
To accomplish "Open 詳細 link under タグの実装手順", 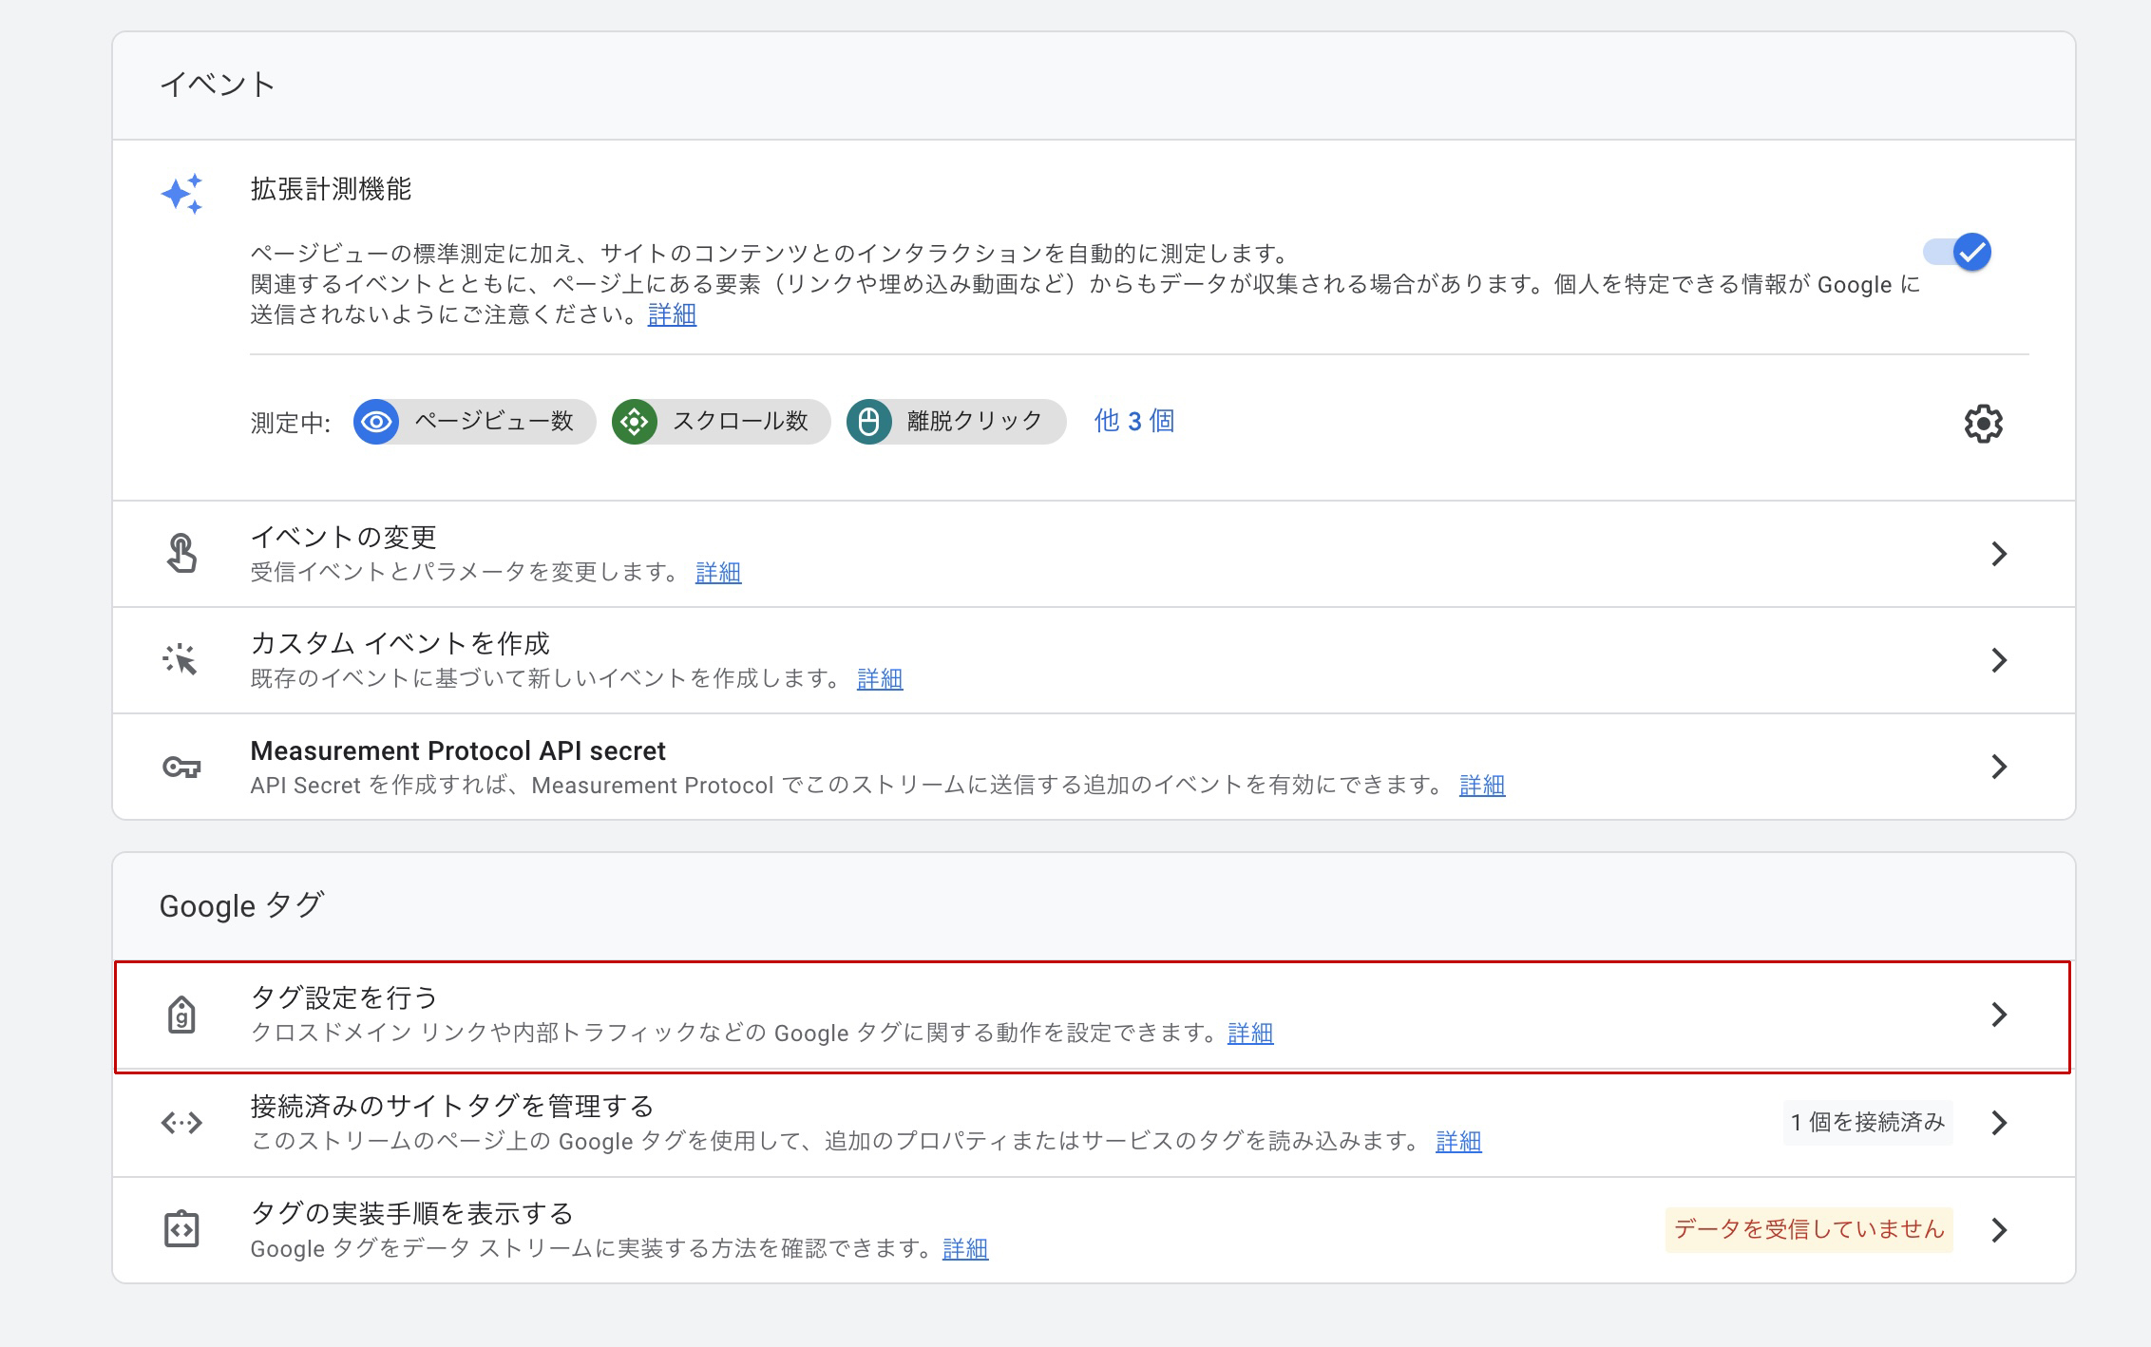I will [965, 1248].
